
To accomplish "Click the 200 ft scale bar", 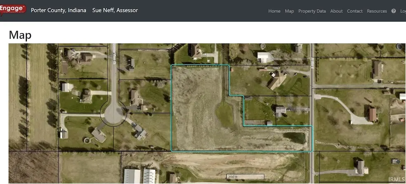I will click(245, 177).
